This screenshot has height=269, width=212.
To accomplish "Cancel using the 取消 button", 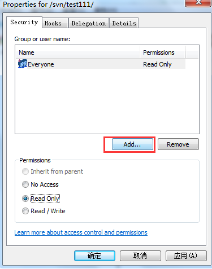I will (x=140, y=255).
